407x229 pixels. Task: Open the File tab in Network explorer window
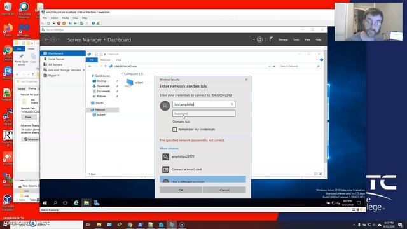(92, 60)
